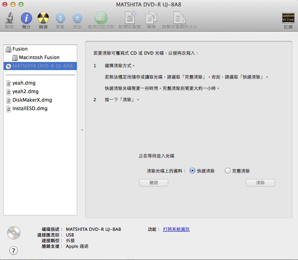Select InstallESD.dmg disk image
Viewport: 298px width, 260px height.
coord(40,109)
